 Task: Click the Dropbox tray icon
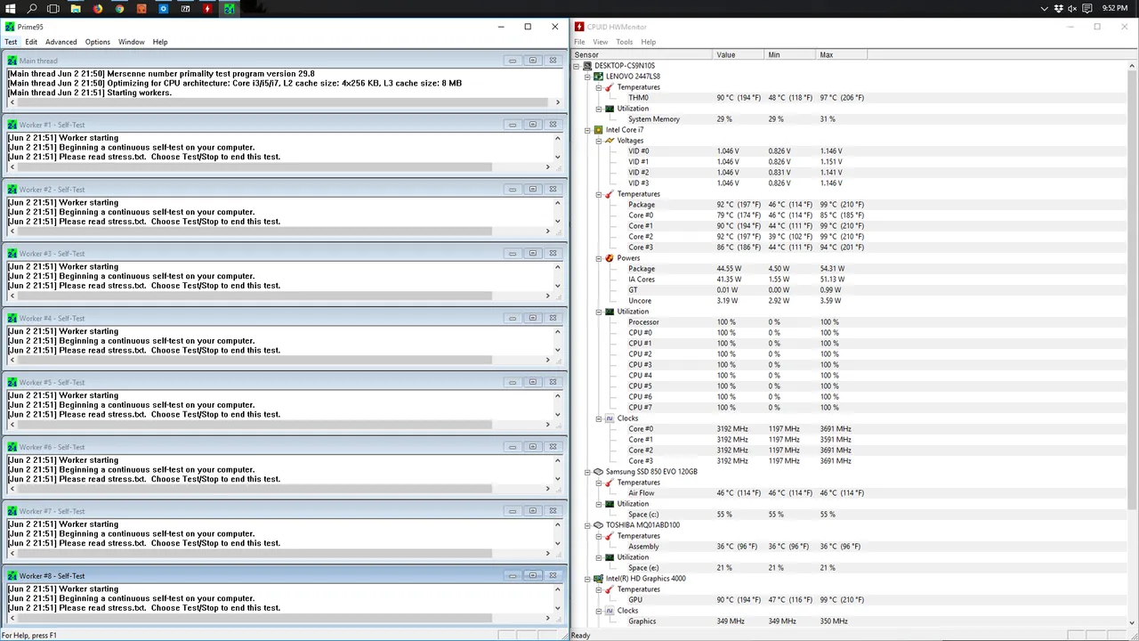(x=1060, y=8)
